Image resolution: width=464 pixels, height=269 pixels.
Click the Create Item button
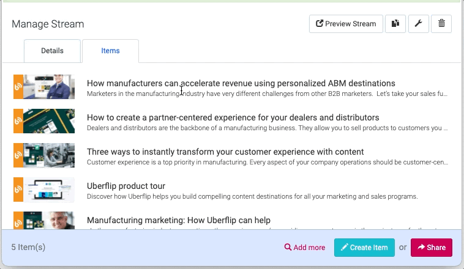pyautogui.click(x=364, y=248)
